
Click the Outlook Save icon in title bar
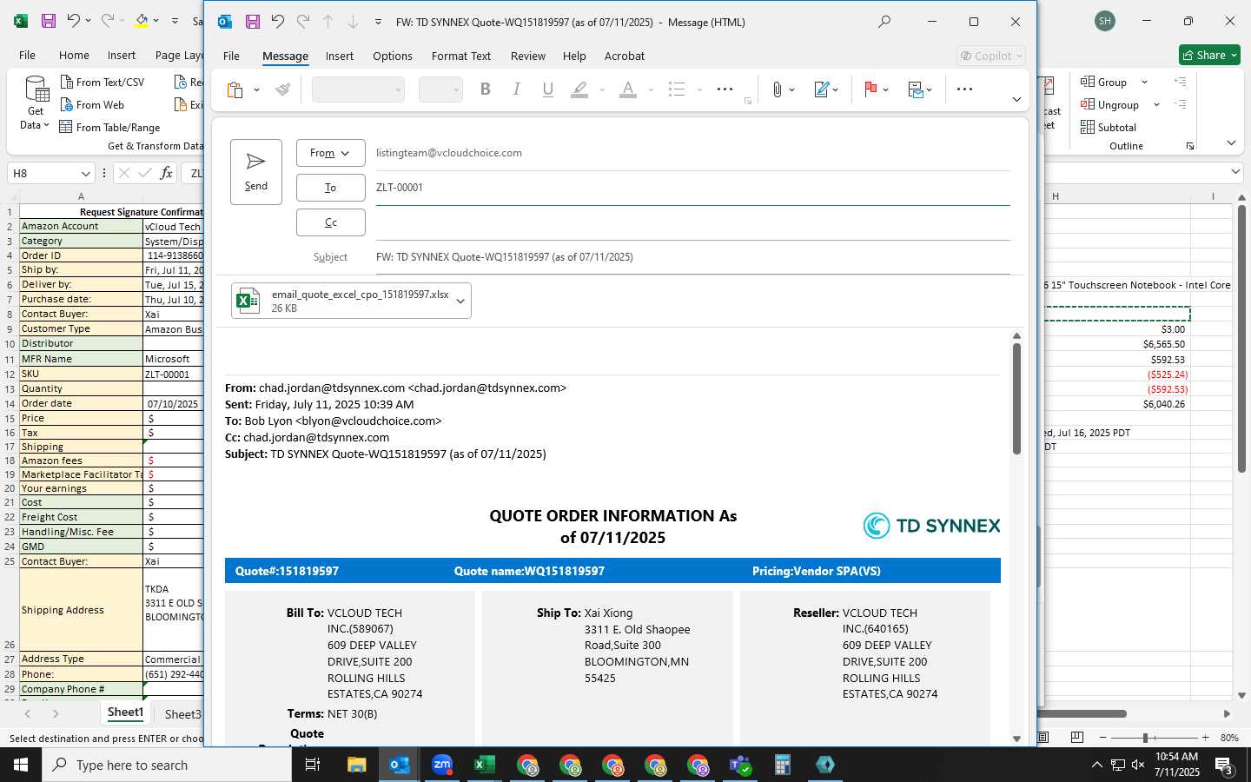(x=253, y=22)
